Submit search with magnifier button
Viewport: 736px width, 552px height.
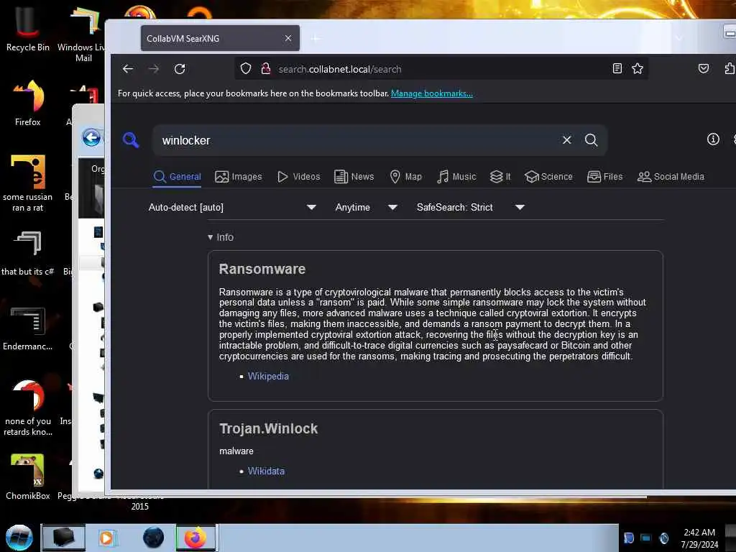pos(591,140)
